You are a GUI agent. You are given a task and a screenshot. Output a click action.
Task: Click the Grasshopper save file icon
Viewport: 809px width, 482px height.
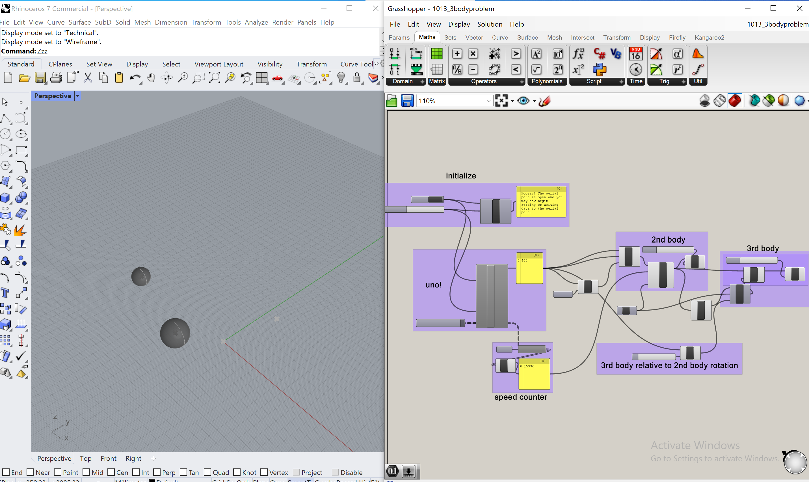click(407, 101)
